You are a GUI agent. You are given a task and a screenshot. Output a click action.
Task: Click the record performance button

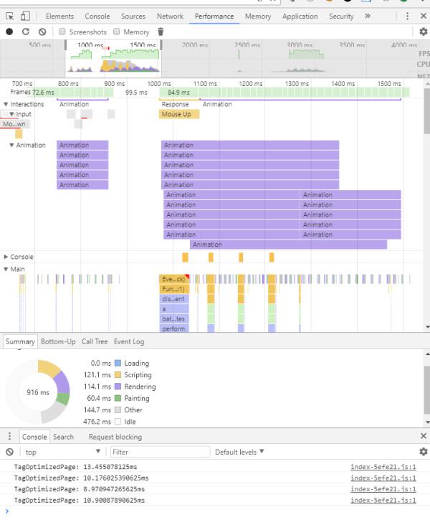click(x=9, y=32)
